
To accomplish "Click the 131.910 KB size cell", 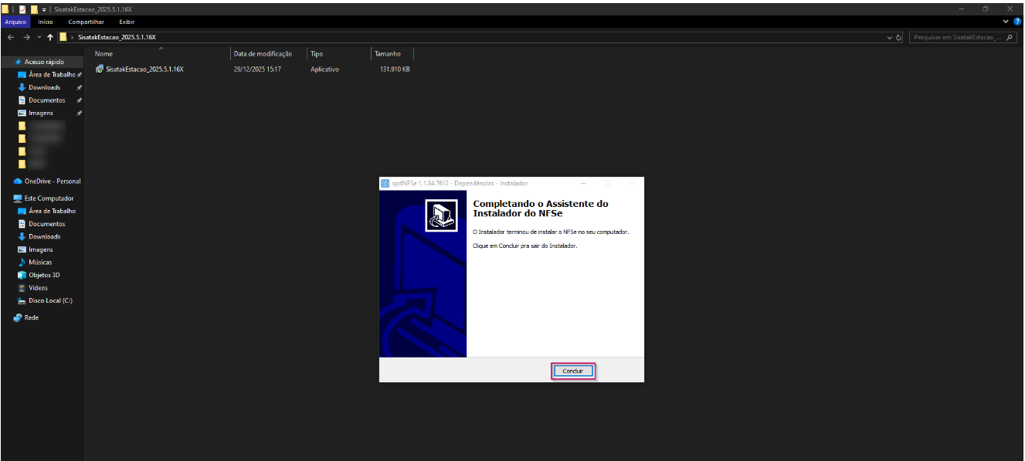I will [395, 69].
